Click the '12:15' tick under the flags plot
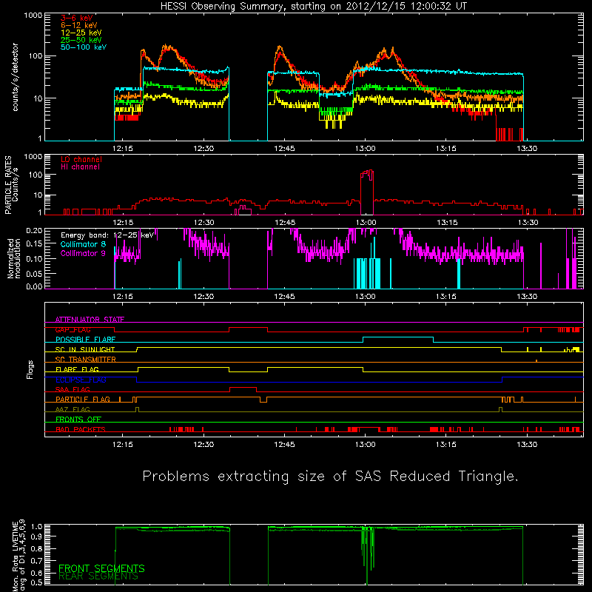 (x=123, y=445)
